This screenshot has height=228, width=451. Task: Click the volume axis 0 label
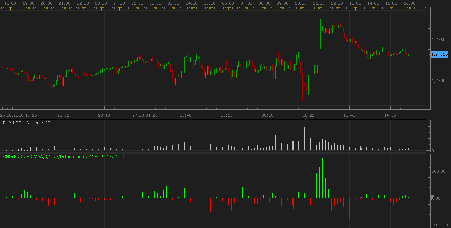point(433,151)
